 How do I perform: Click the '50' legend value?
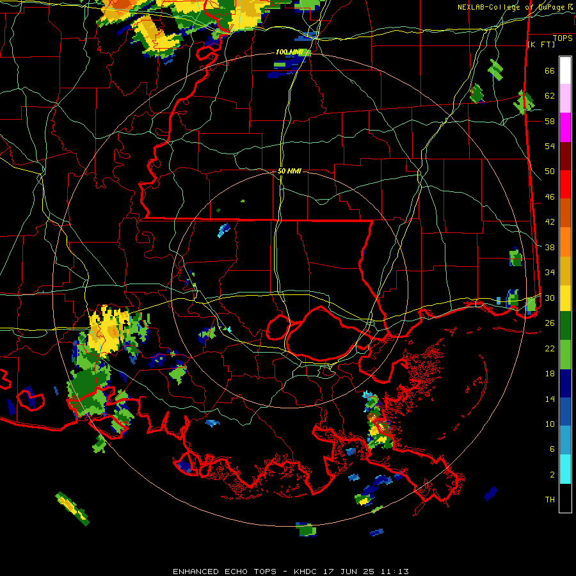pyautogui.click(x=550, y=171)
